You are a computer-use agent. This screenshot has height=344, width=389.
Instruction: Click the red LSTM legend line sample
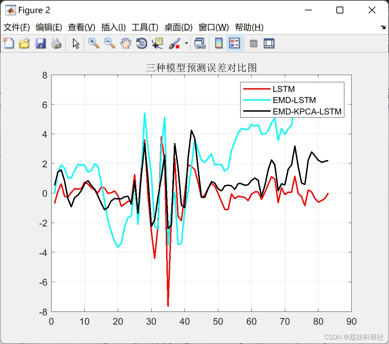[x=257, y=89]
